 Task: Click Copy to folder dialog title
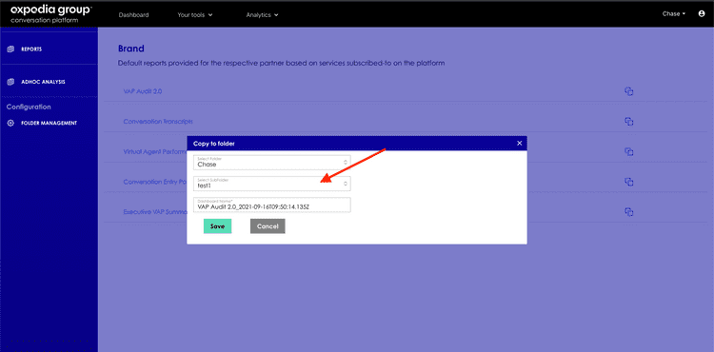click(x=214, y=144)
